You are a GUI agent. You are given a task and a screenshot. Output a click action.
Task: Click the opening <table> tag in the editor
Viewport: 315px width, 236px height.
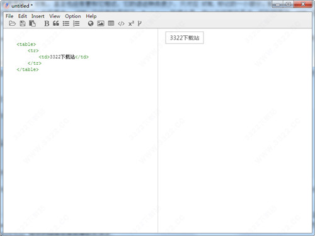point(26,44)
